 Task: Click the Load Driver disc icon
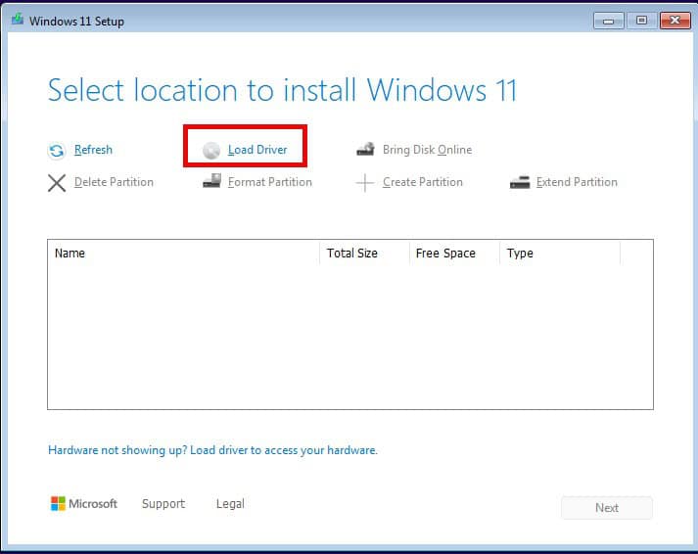(211, 151)
